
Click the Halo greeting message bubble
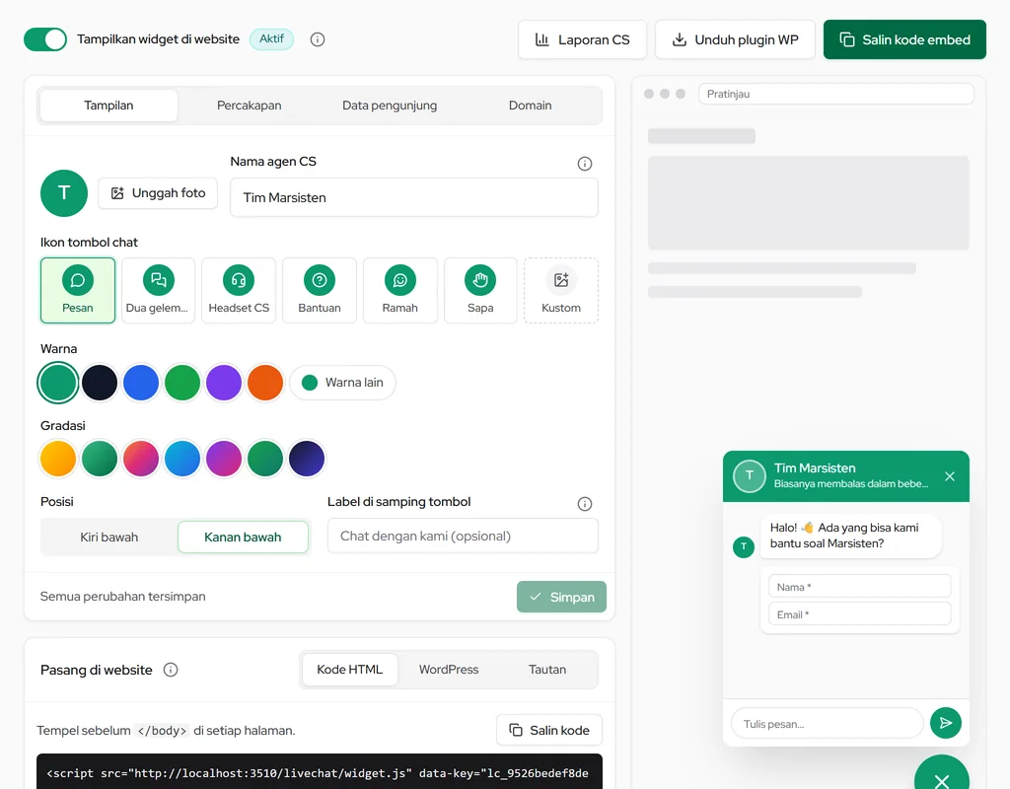850,536
